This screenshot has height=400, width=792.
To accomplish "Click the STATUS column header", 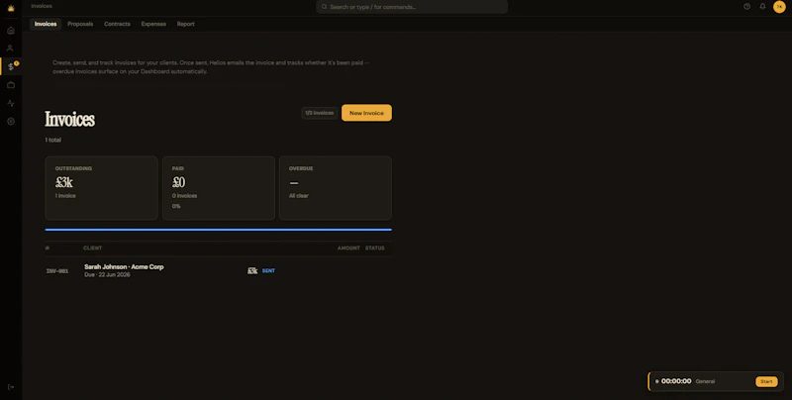I will click(375, 248).
